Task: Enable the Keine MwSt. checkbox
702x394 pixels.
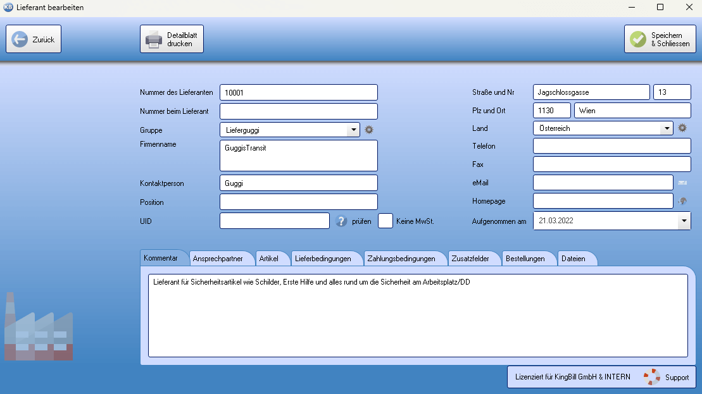Action: tap(385, 221)
